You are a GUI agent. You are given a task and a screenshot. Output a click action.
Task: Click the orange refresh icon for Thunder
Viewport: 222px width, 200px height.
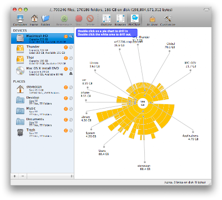65,48
